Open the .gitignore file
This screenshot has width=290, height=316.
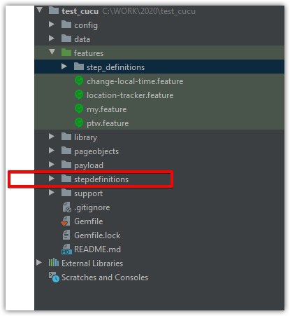pos(92,207)
